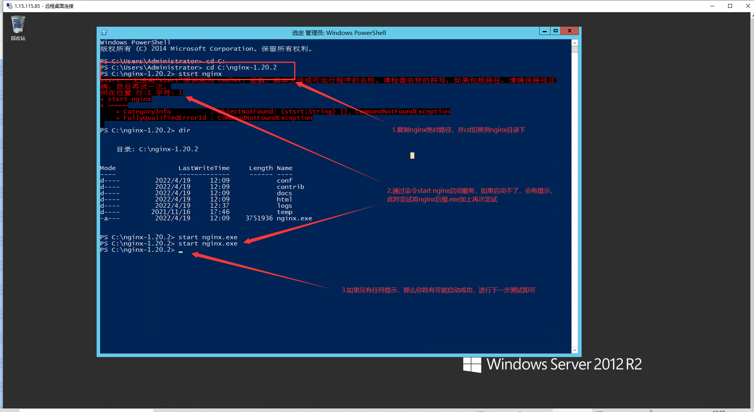Click the docs directory entry

[284, 193]
